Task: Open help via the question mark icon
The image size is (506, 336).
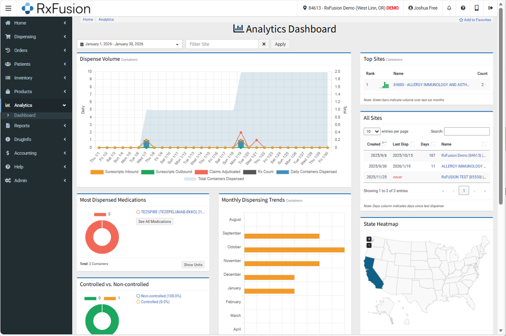Action: [x=462, y=7]
